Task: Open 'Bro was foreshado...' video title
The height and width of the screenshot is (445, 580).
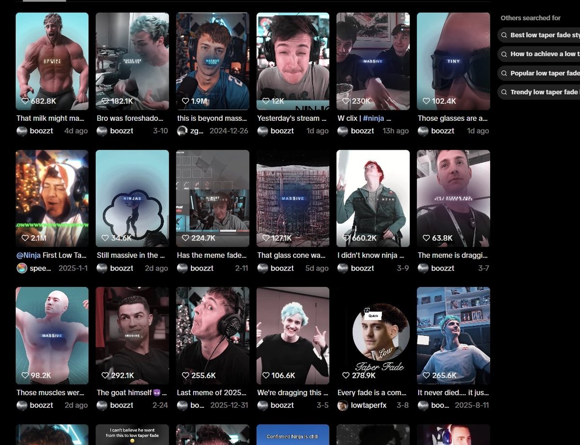Action: 130,118
